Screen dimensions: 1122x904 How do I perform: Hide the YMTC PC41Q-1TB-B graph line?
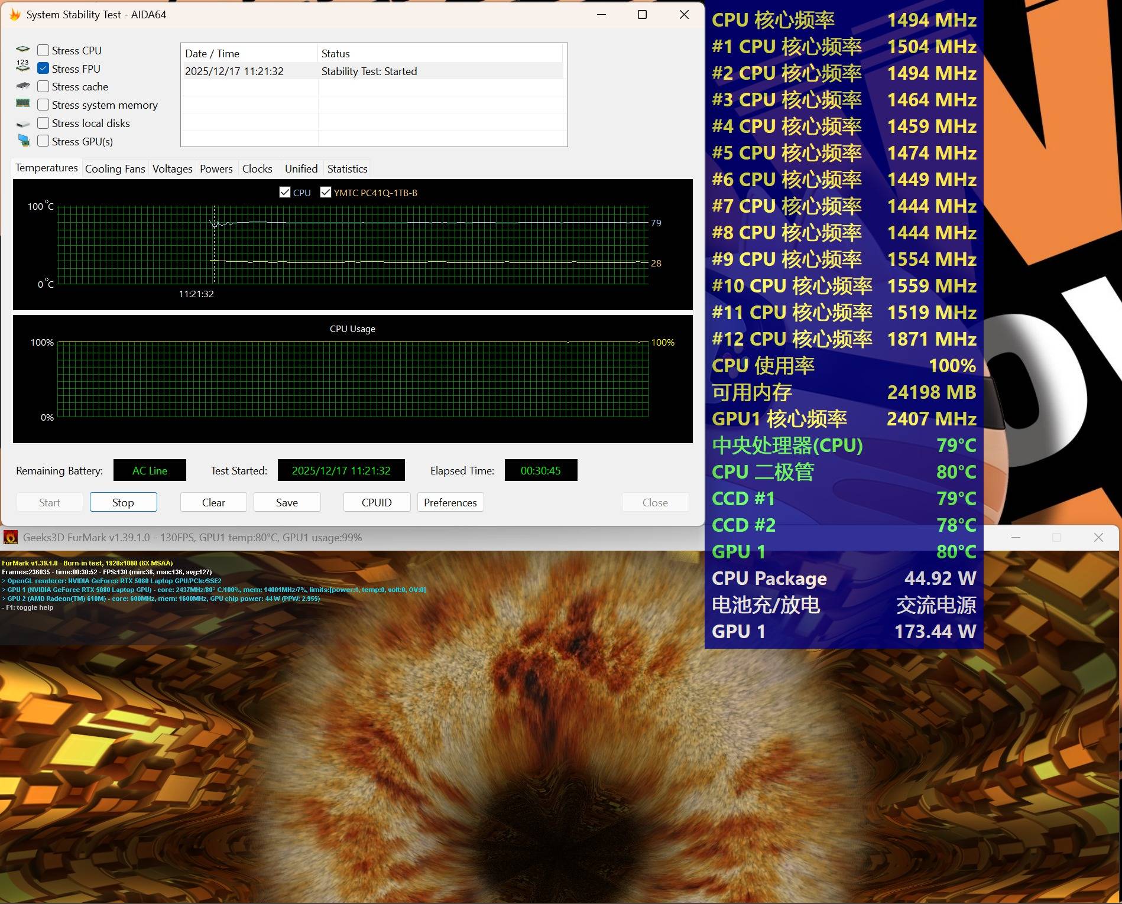[x=325, y=193]
